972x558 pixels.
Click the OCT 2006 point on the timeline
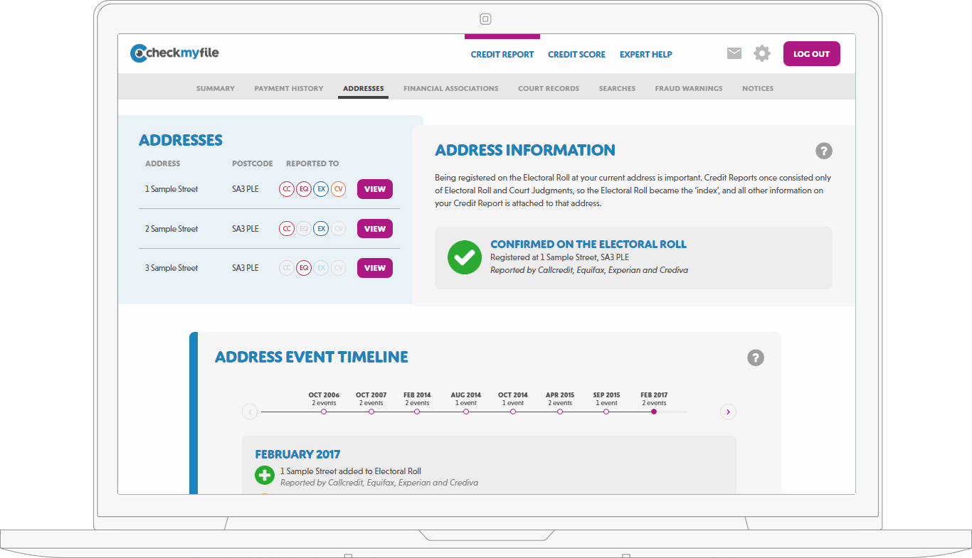coord(324,412)
